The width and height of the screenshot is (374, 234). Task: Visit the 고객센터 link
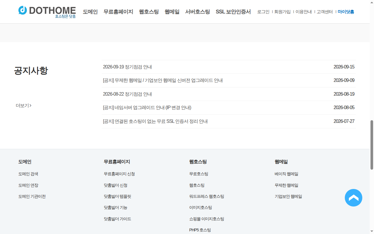[325, 12]
